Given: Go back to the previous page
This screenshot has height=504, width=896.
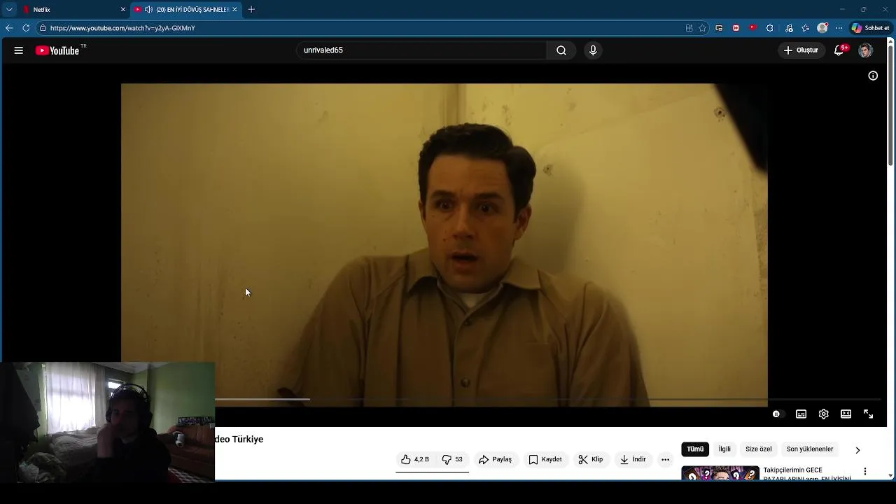Looking at the screenshot, I should click(x=9, y=28).
